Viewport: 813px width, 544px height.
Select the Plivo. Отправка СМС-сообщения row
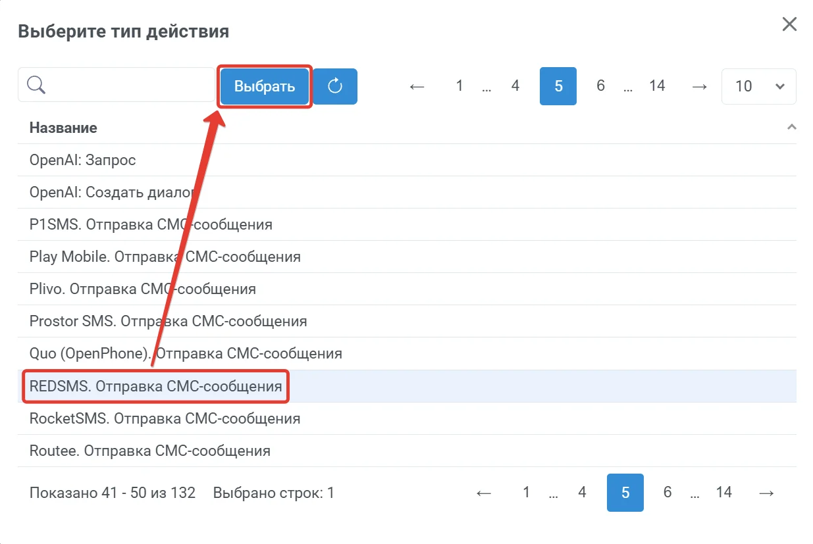407,289
